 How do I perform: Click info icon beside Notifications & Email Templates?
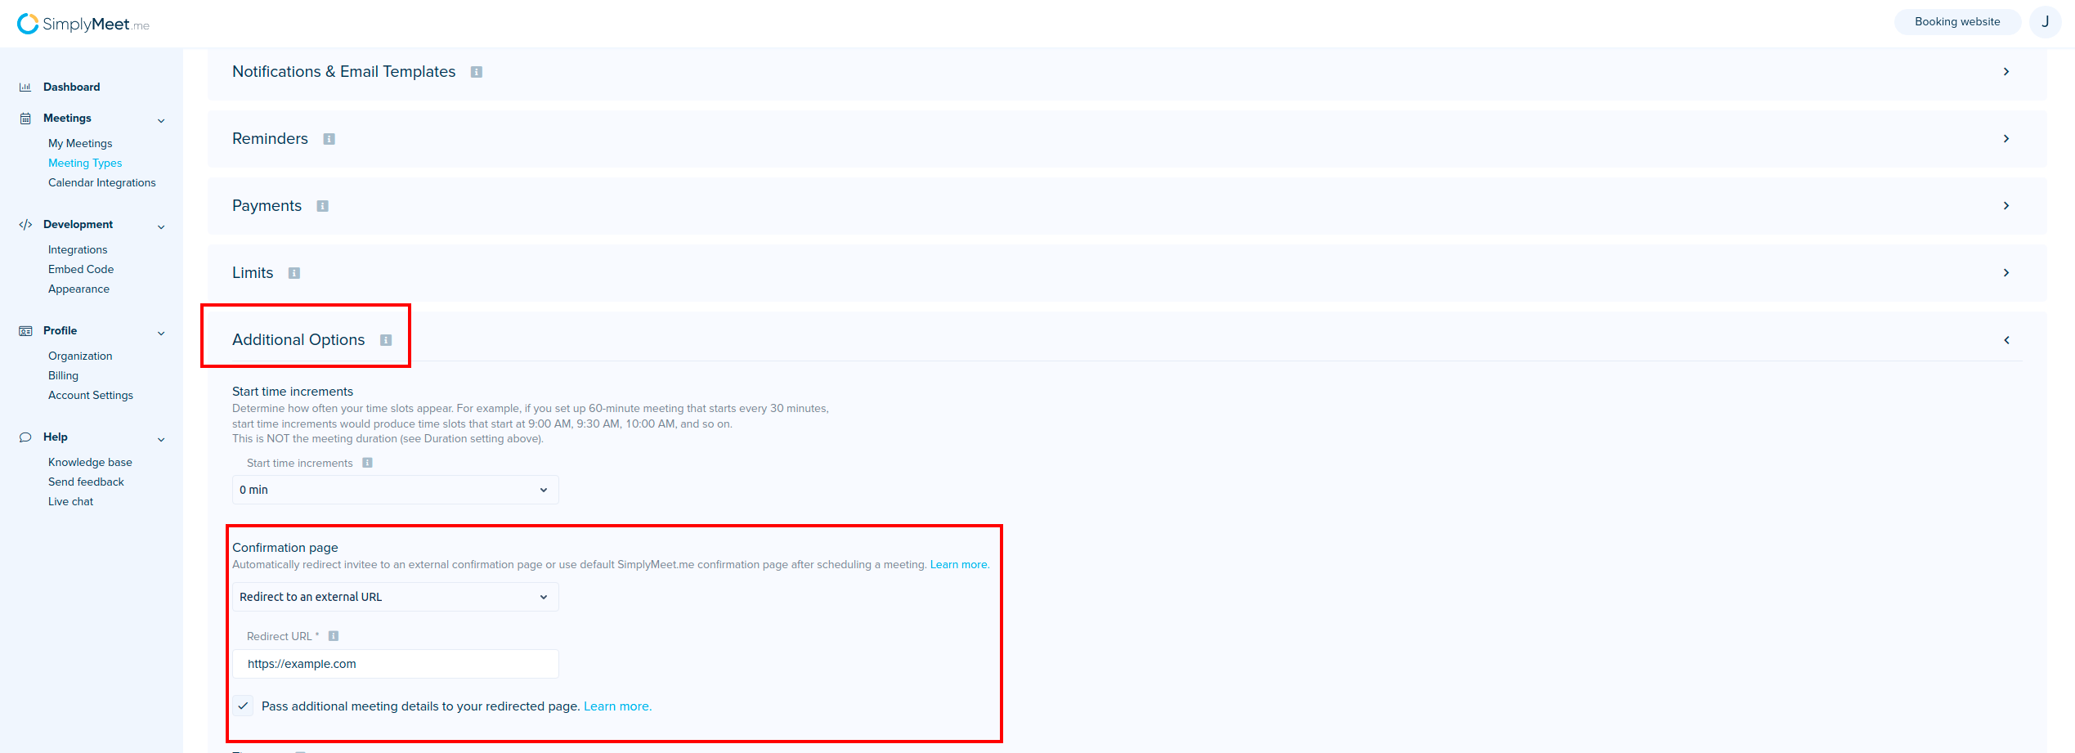click(476, 72)
